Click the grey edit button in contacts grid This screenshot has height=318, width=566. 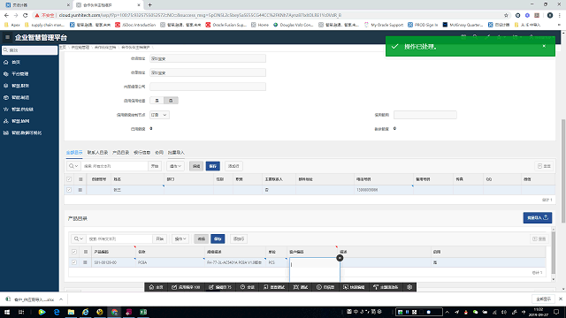pos(196,166)
